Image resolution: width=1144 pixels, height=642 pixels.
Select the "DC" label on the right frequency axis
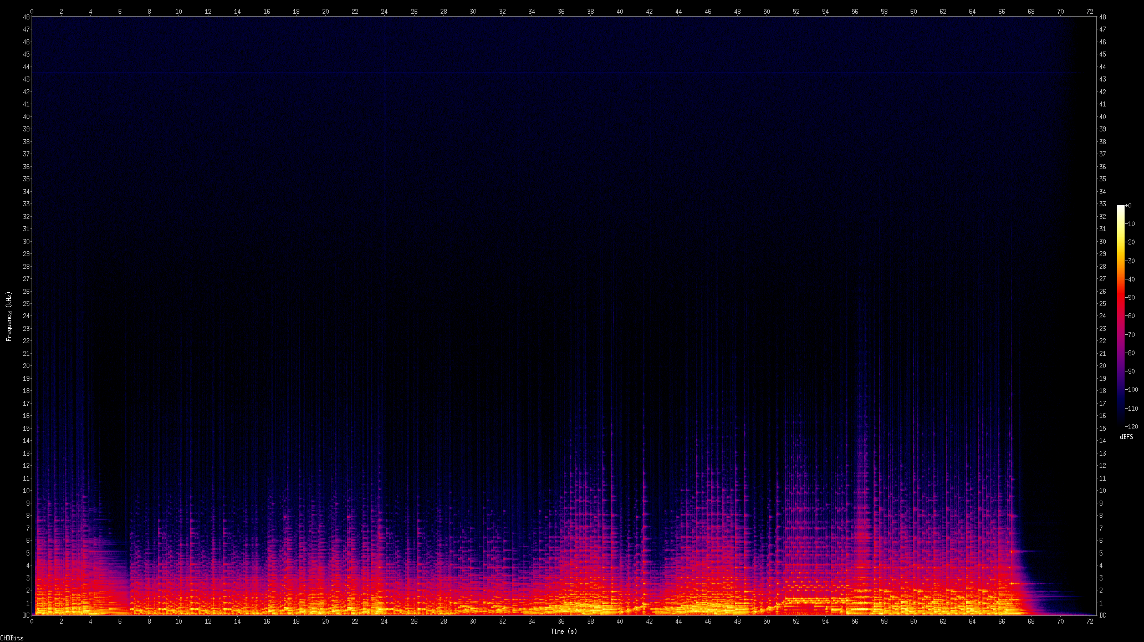click(1103, 615)
